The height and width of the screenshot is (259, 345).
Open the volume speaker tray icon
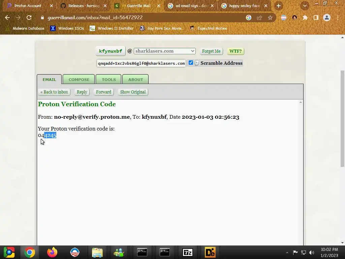pyautogui.click(x=312, y=253)
